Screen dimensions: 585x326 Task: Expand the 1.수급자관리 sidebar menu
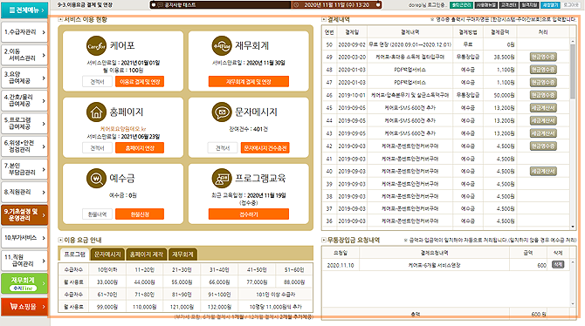click(x=24, y=32)
